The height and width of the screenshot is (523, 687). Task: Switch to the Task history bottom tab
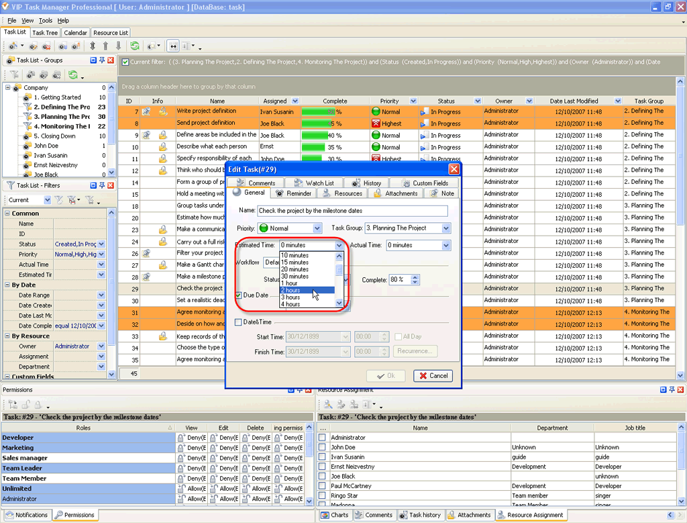pos(419,515)
